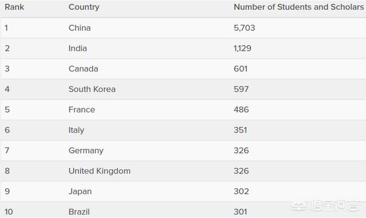The height and width of the screenshot is (218, 366).
Task: Click the Rank column header
Action: pyautogui.click(x=14, y=7)
